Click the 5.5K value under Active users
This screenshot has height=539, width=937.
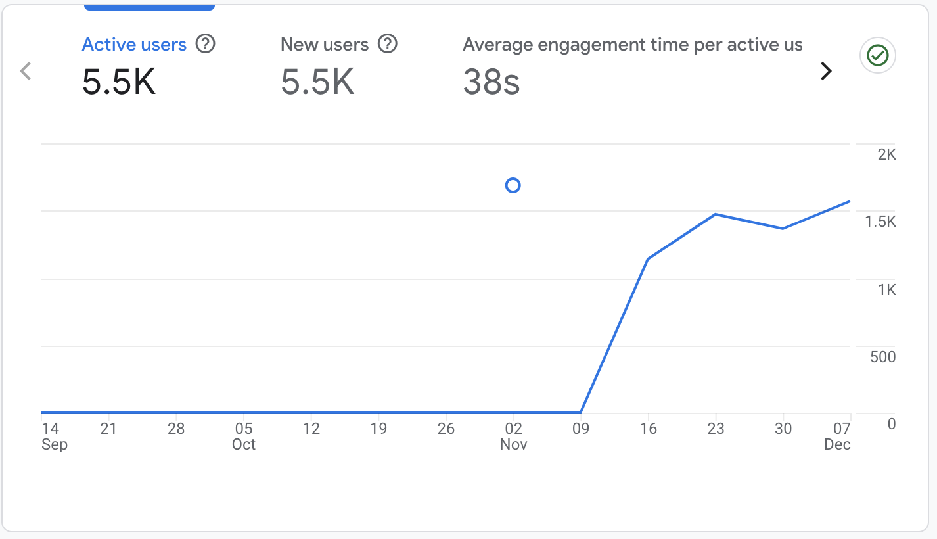119,83
